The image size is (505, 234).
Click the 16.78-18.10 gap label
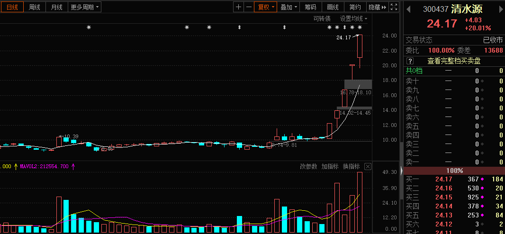pos(356,92)
